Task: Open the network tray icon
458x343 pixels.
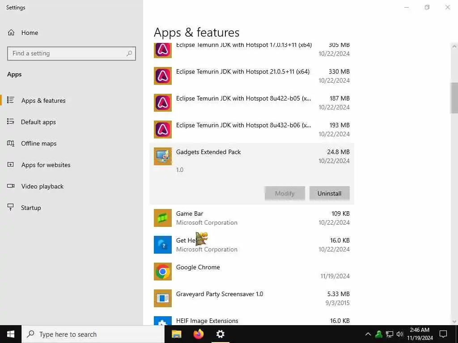Action: coord(390,334)
